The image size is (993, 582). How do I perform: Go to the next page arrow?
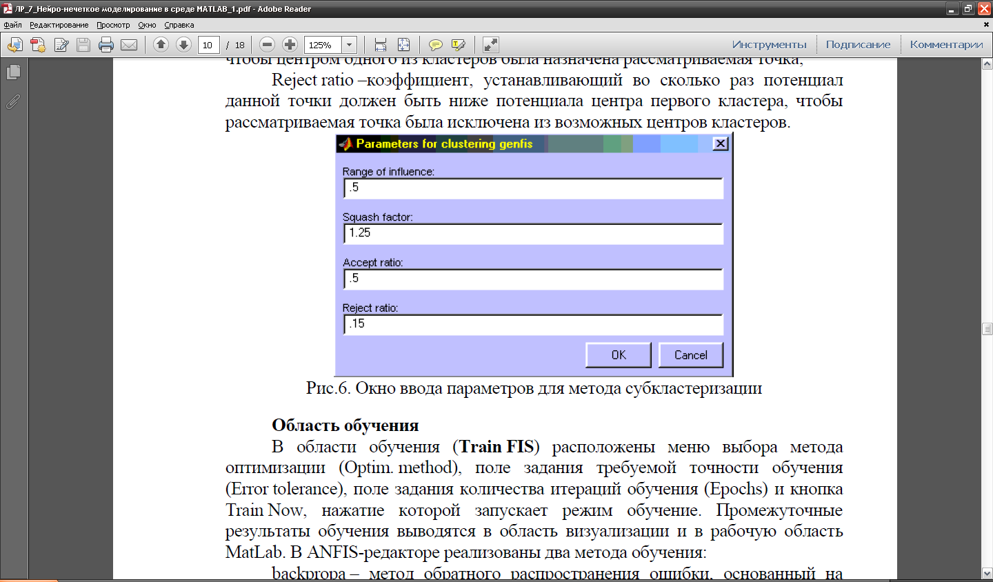(x=183, y=45)
